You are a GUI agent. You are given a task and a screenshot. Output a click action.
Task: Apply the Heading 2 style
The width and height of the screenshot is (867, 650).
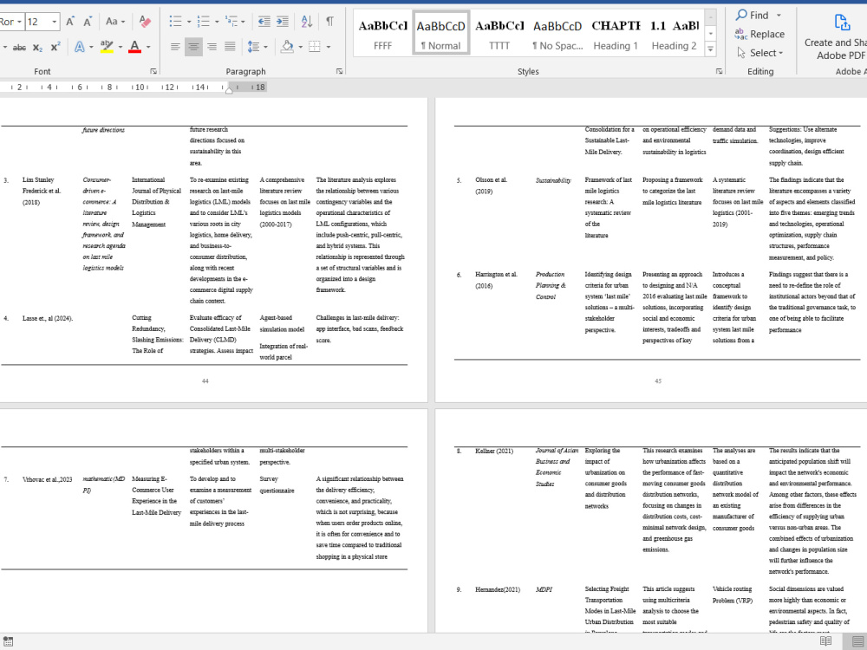[674, 35]
